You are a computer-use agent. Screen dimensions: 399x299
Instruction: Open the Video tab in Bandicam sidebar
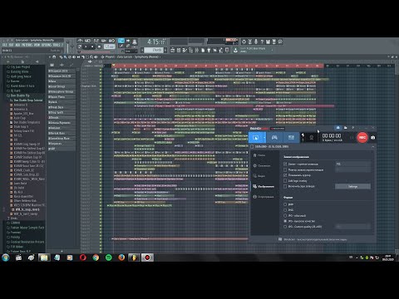click(259, 176)
